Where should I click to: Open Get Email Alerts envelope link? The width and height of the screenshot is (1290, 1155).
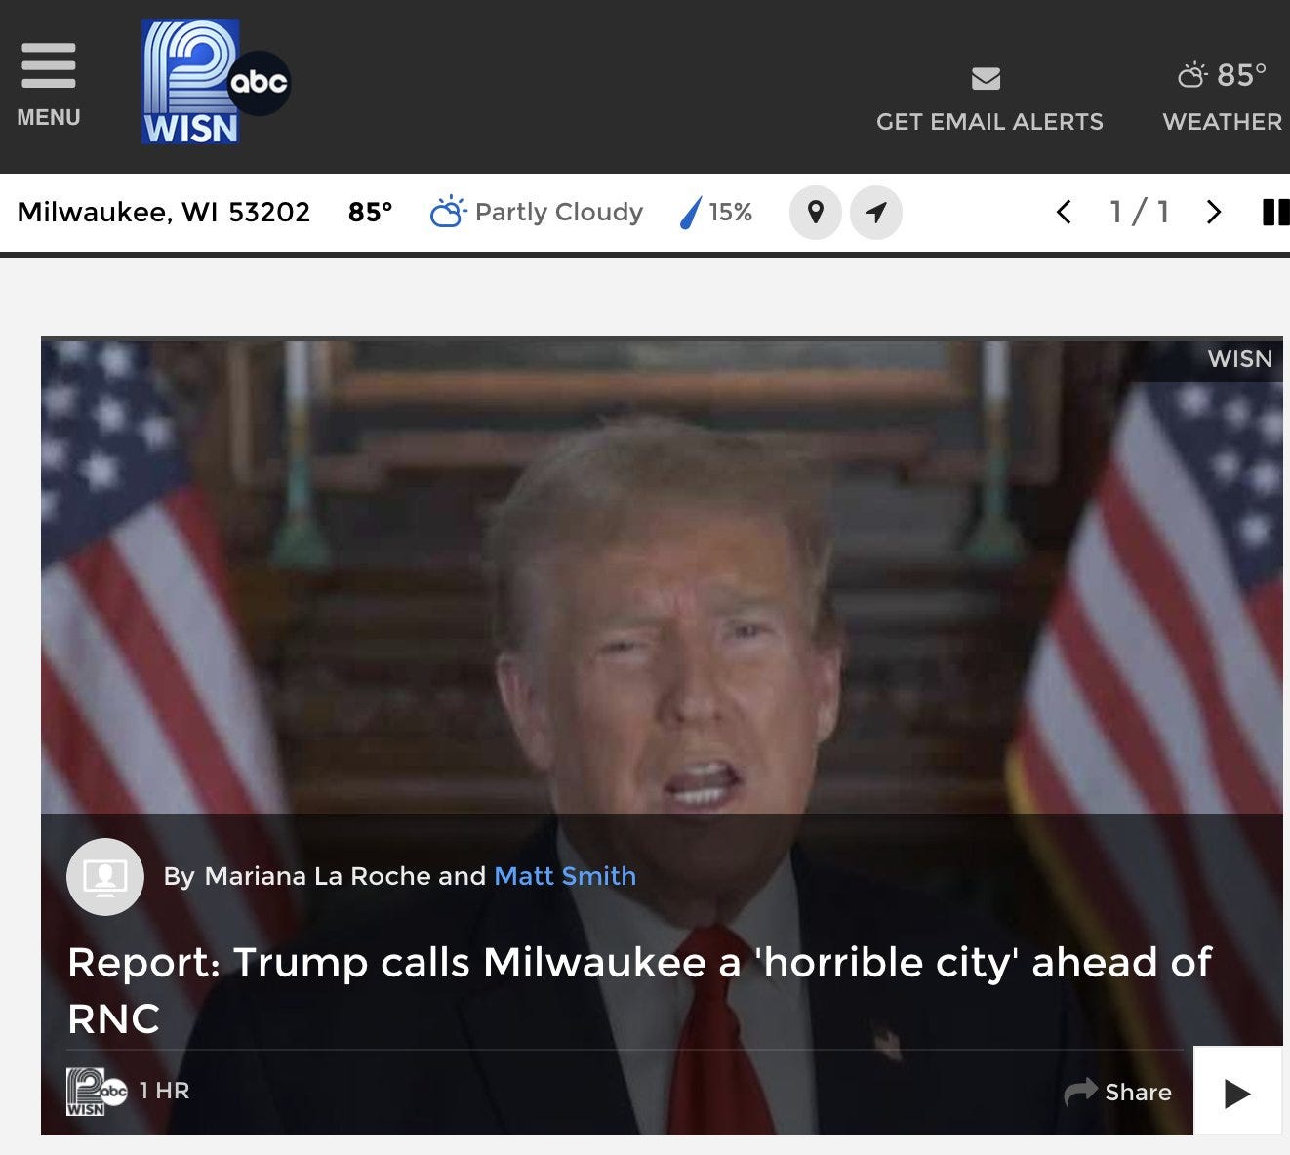988,100
